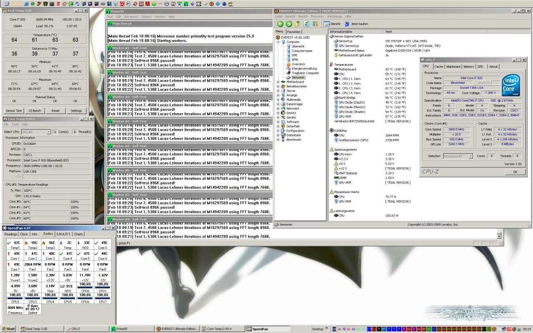The width and height of the screenshot is (533, 333).
Task: Refresh EVEREST sensor readings via toolbar icon
Action: pyautogui.click(x=306, y=24)
